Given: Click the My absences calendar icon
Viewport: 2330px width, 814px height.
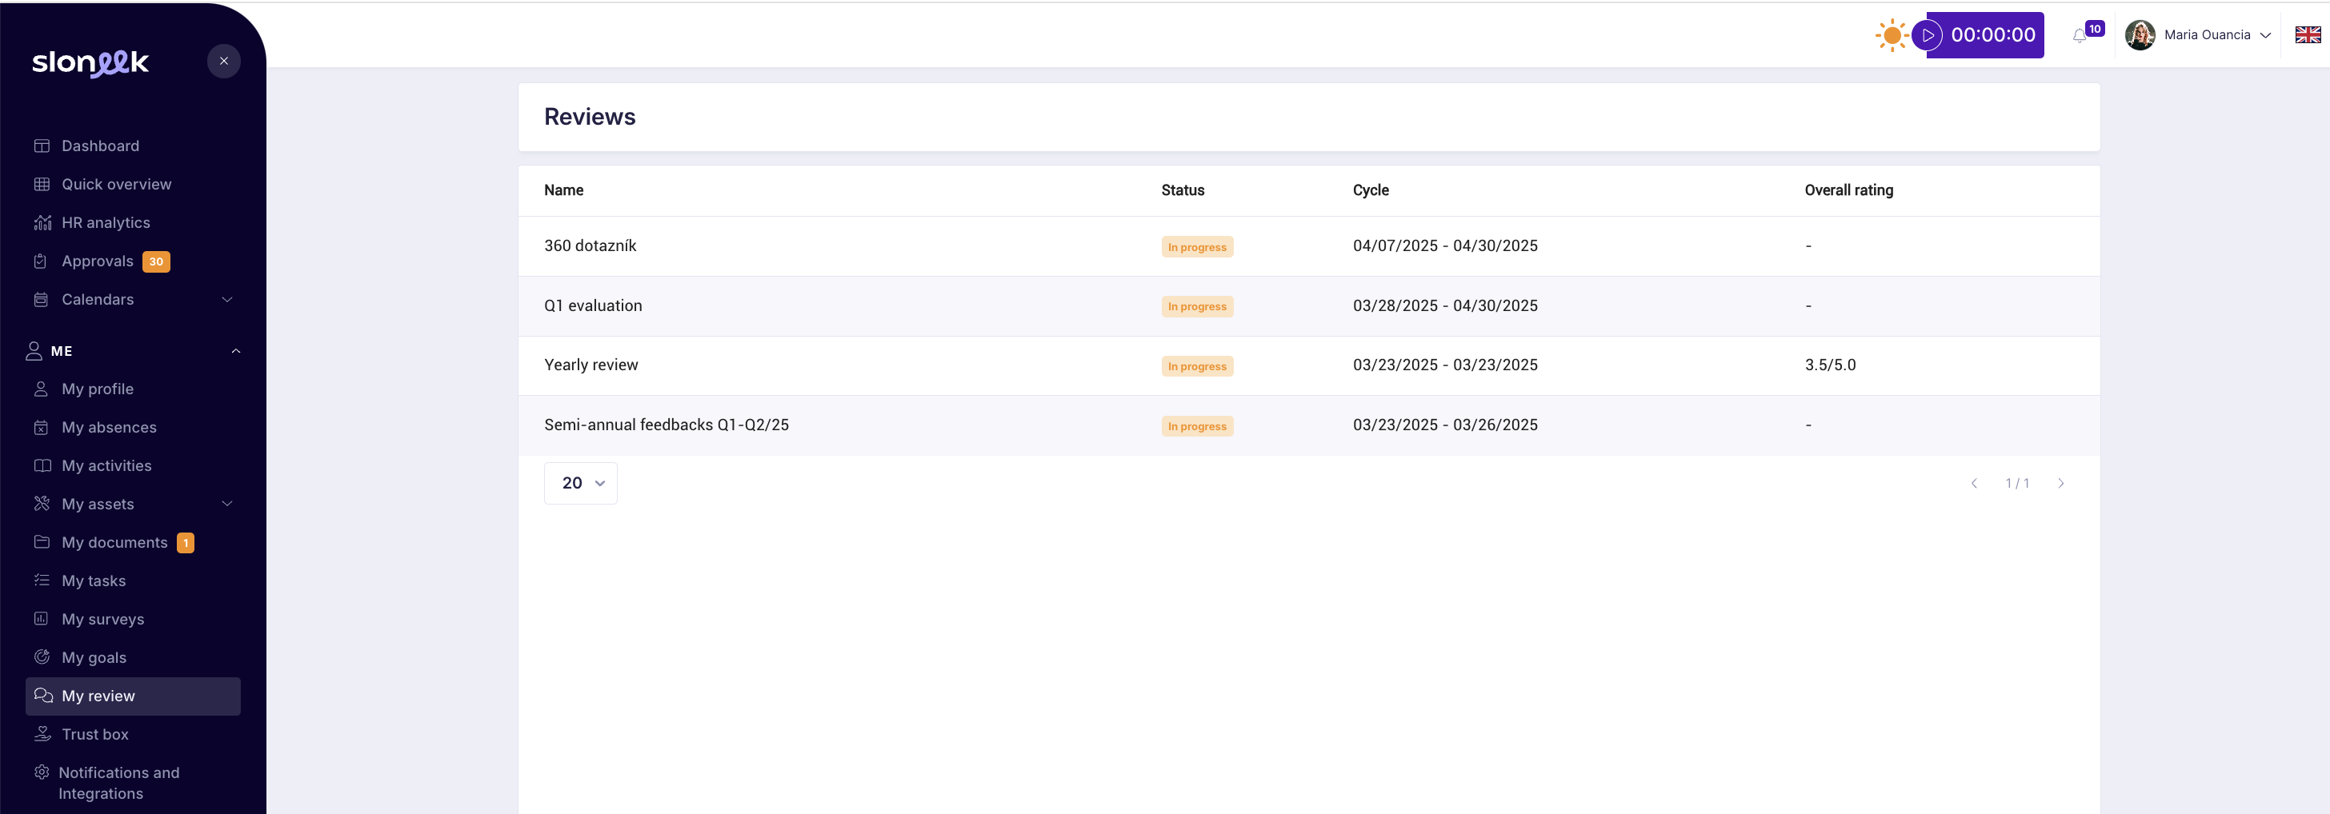Looking at the screenshot, I should coord(41,427).
